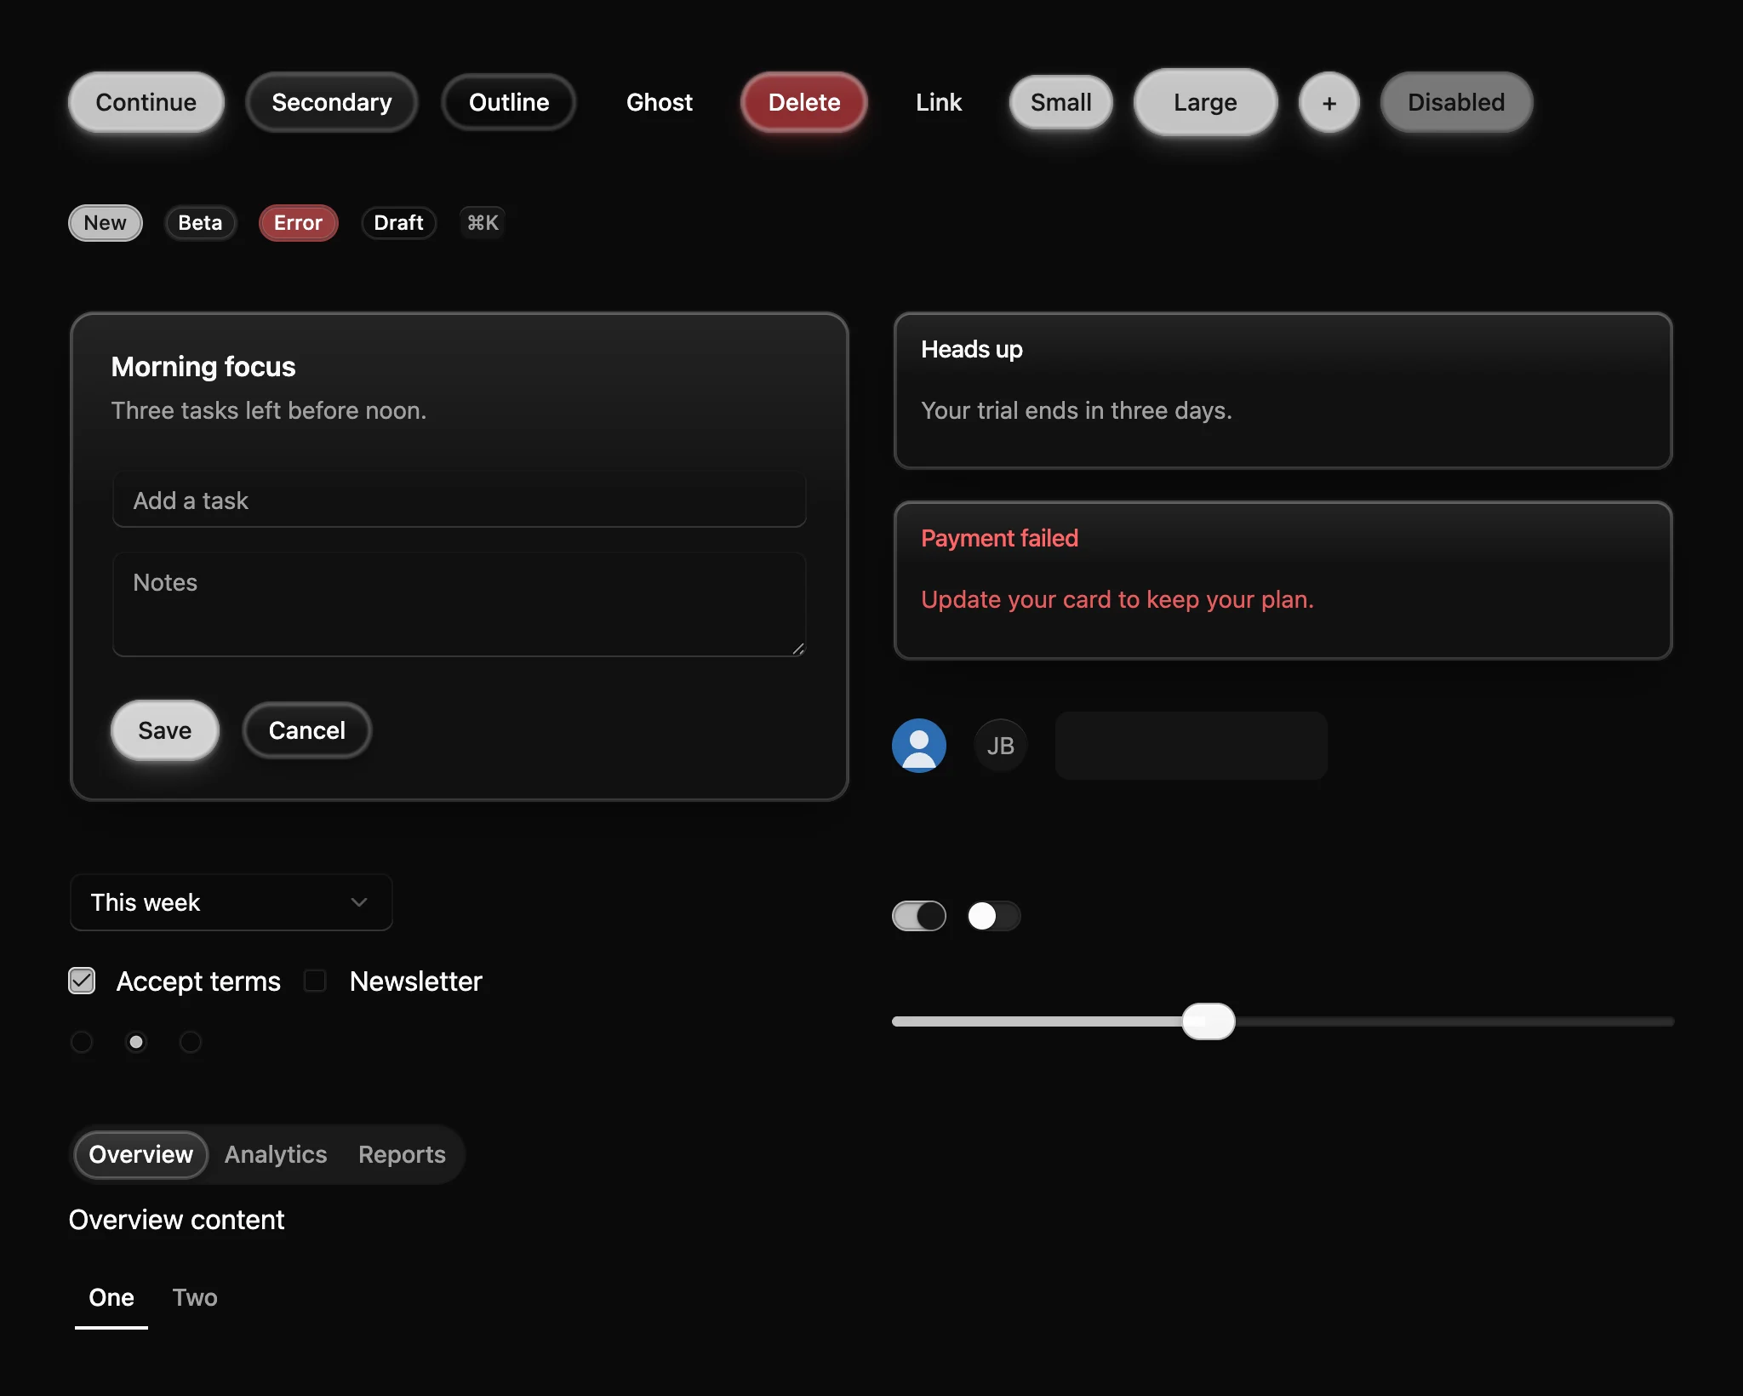Turn off the enabled toggle switch

point(919,916)
